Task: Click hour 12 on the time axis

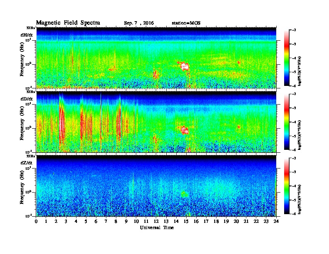Action: coord(156,221)
